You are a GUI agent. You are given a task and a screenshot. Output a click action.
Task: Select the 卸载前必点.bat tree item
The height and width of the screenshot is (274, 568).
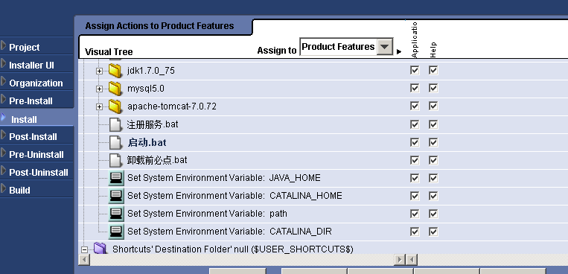coord(157,160)
